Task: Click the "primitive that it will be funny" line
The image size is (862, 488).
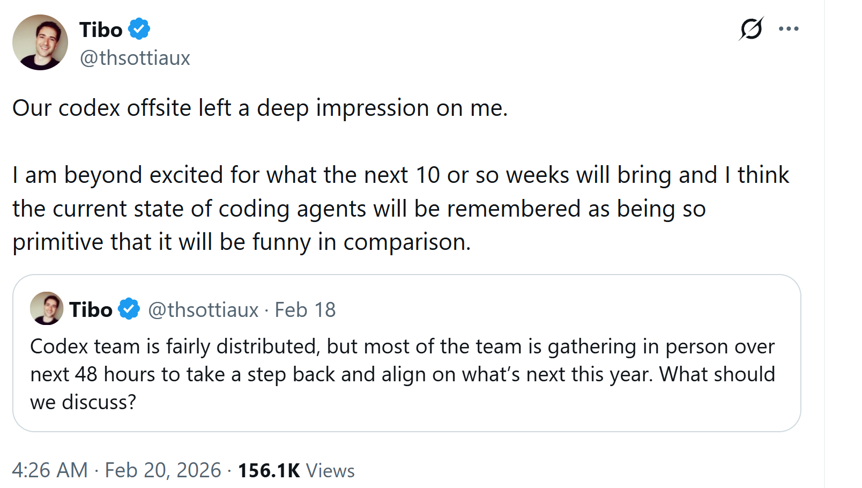Action: coord(241,242)
